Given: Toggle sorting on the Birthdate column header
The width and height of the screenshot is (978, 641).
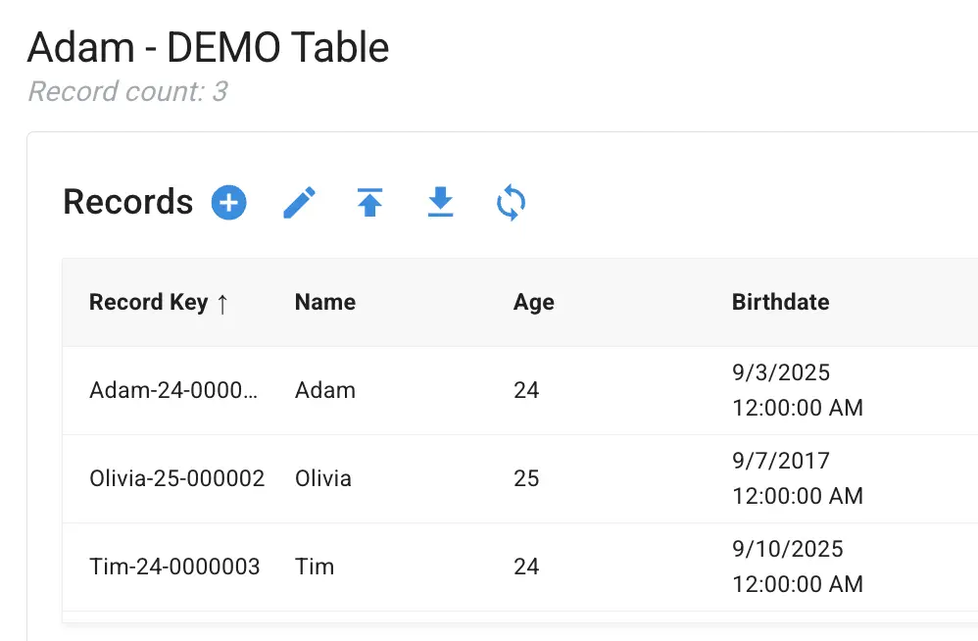Looking at the screenshot, I should (x=780, y=302).
